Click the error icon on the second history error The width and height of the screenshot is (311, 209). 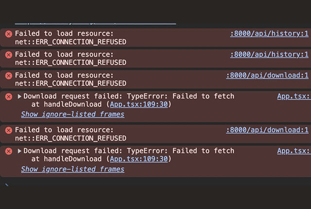click(8, 55)
